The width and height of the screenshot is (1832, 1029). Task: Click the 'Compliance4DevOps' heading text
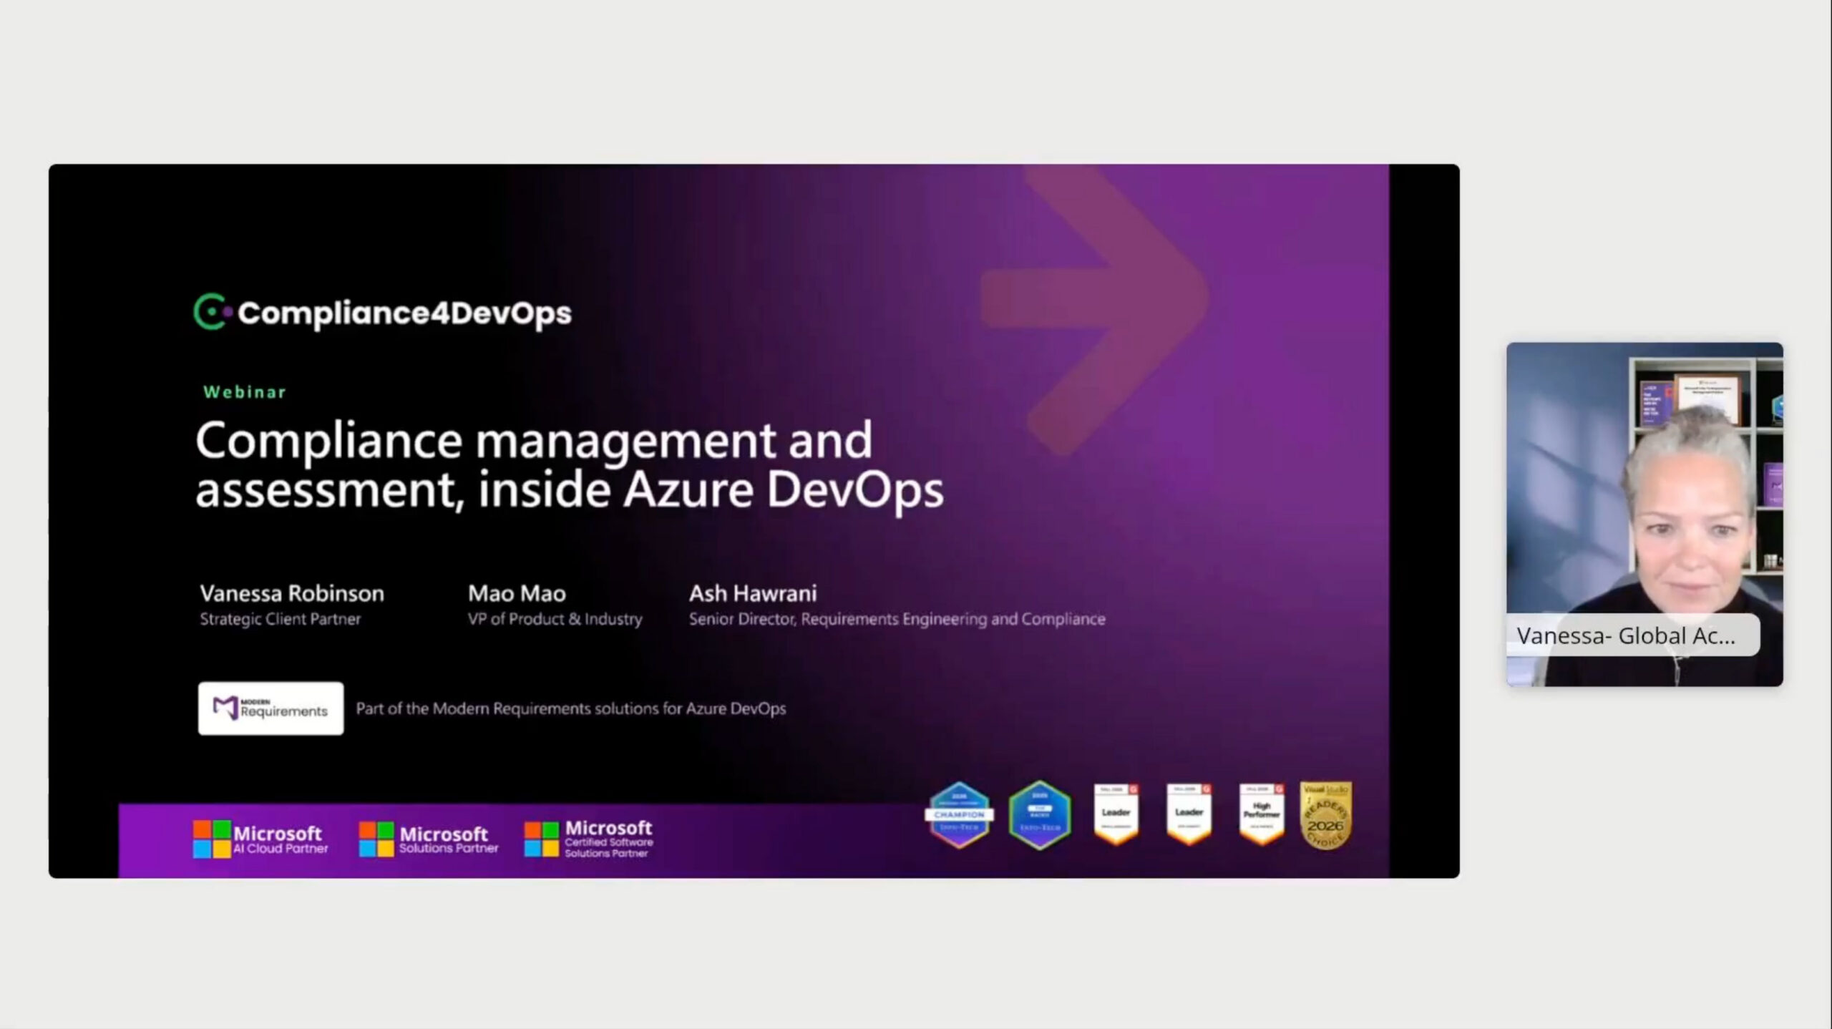[404, 313]
